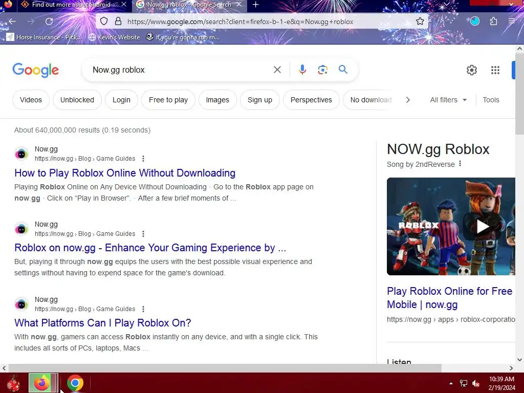The height and width of the screenshot is (393, 524).
Task: Open Google Lens image search
Action: tap(322, 70)
